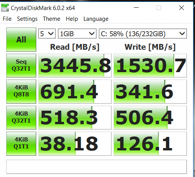The height and width of the screenshot is (177, 195).
Task: Click the empty comment field at the bottom
Action: click(97, 167)
